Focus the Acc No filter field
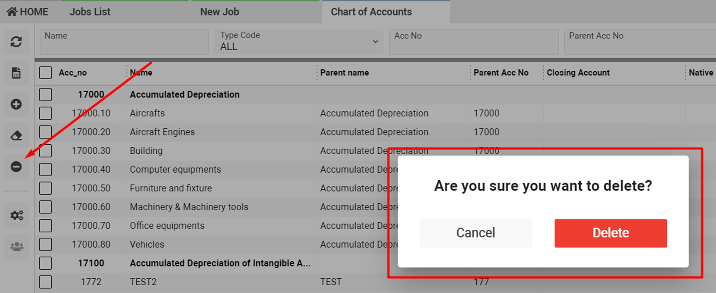716x293 pixels. click(x=473, y=42)
